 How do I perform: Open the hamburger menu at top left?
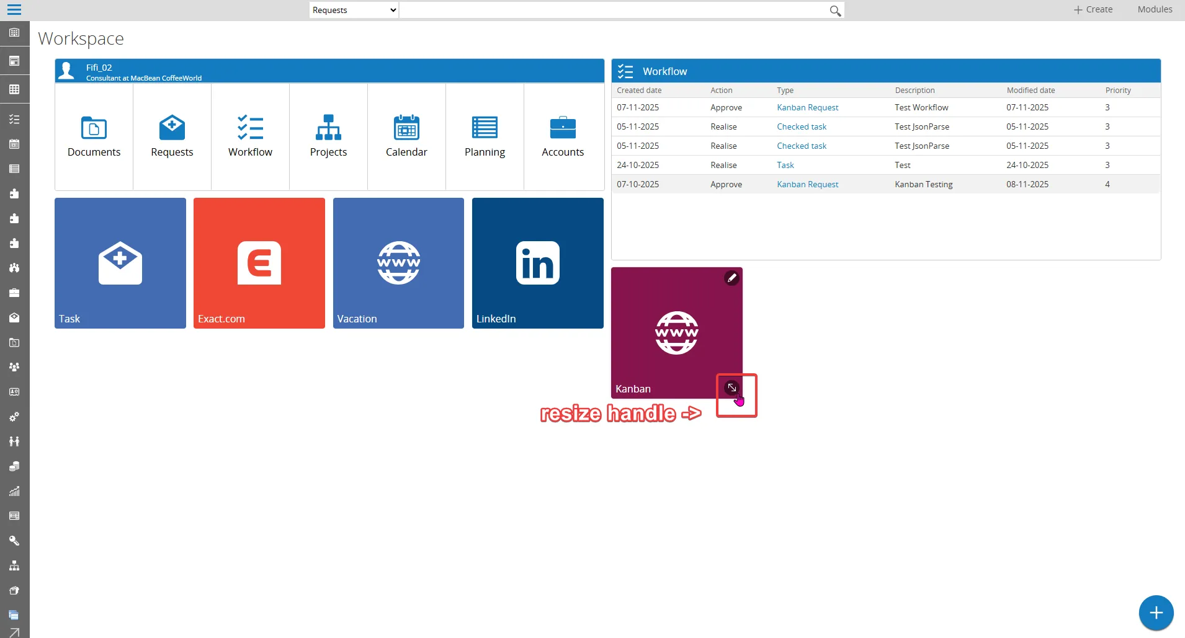14,10
